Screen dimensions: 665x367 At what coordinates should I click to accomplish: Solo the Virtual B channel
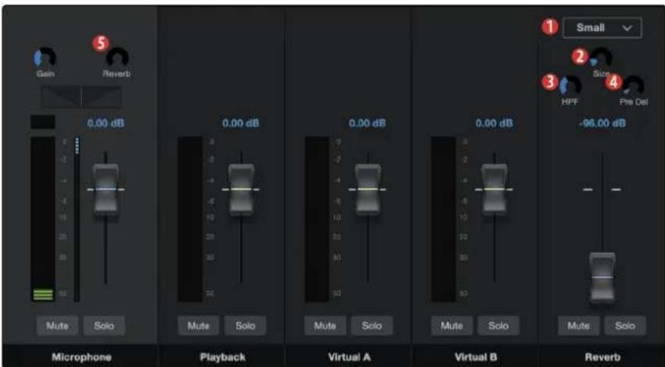click(x=499, y=326)
